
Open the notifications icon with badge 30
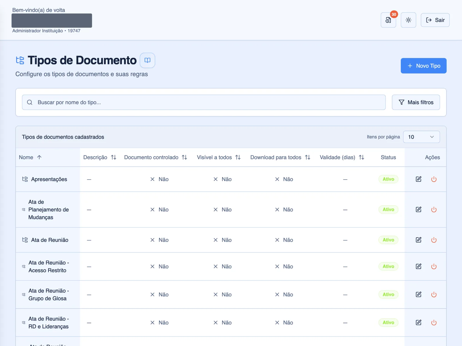click(x=388, y=20)
